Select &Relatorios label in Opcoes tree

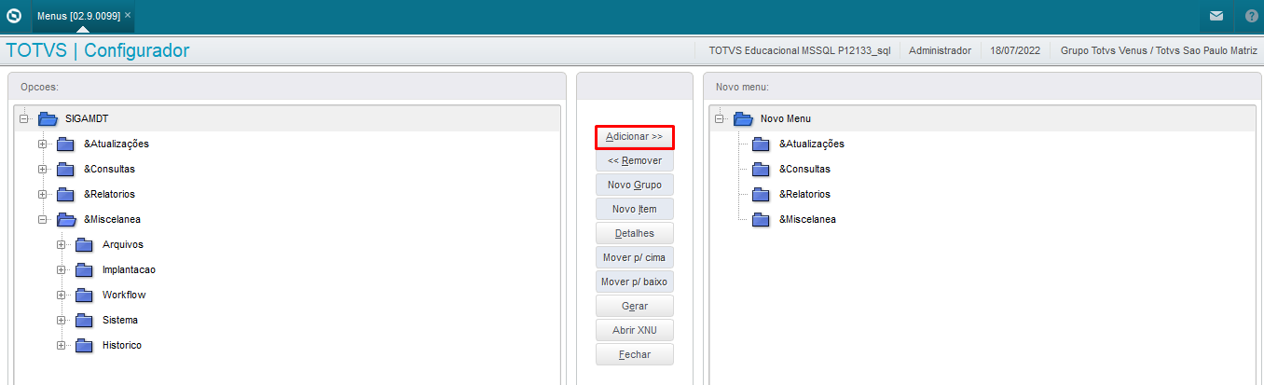point(109,194)
